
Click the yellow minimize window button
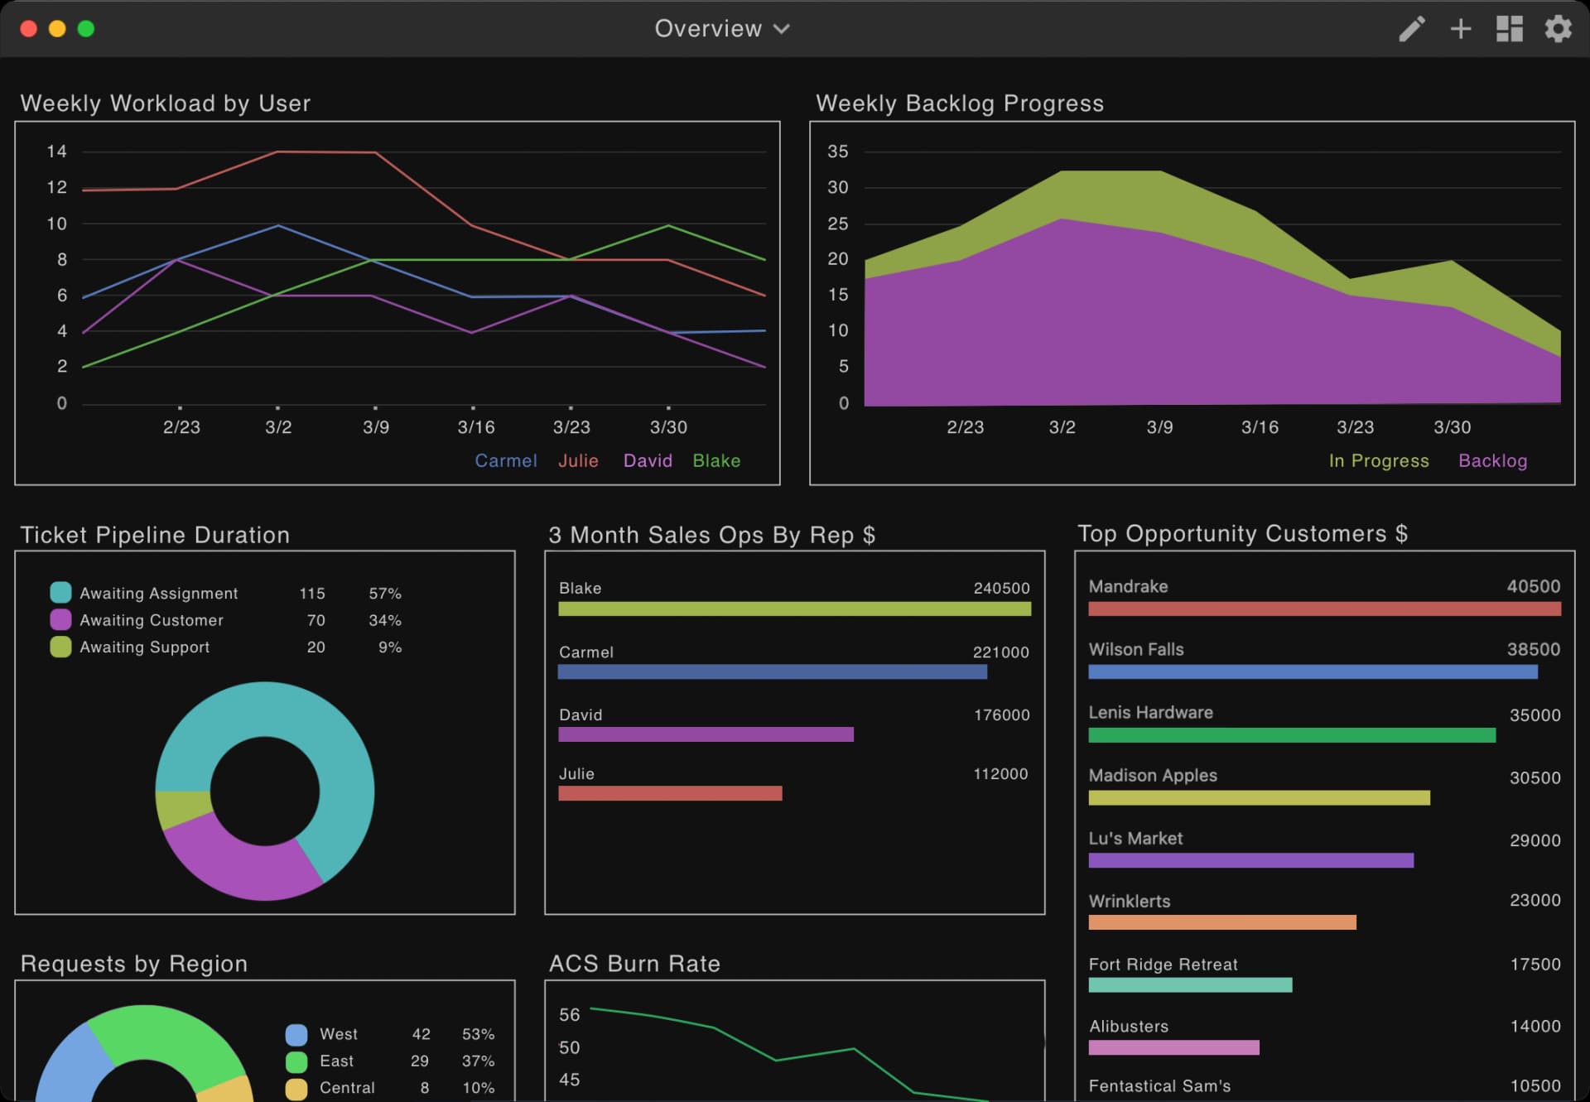[57, 29]
